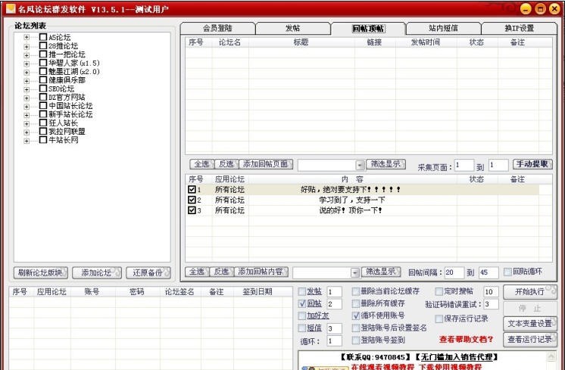Maximize the 名风论坛群发软件 window
Screen dimensions: 565x370
click(540, 8)
